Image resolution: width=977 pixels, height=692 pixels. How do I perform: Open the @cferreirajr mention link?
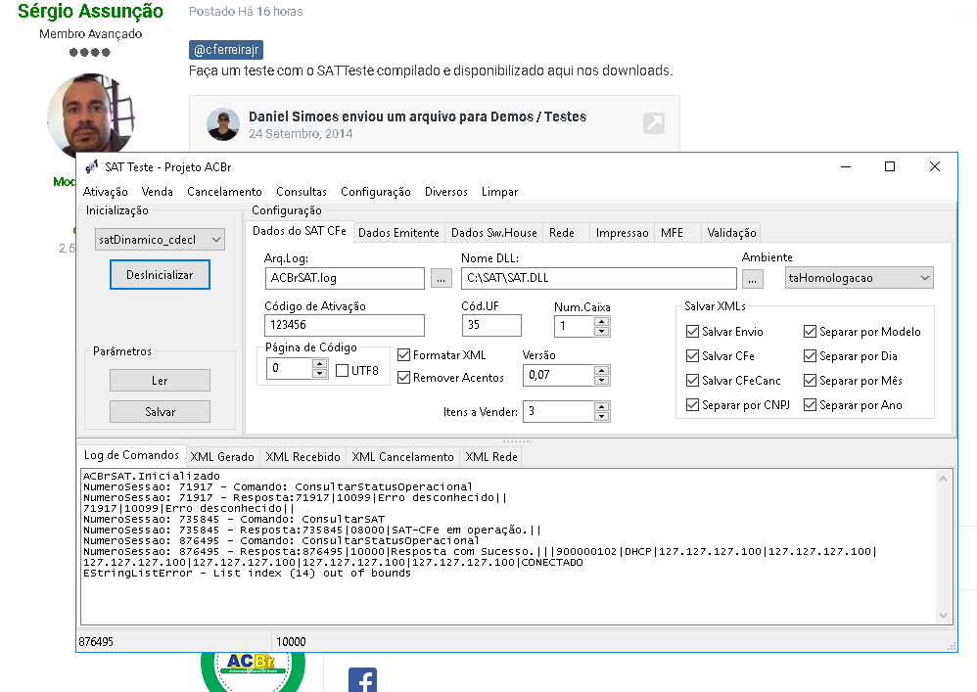click(x=226, y=50)
